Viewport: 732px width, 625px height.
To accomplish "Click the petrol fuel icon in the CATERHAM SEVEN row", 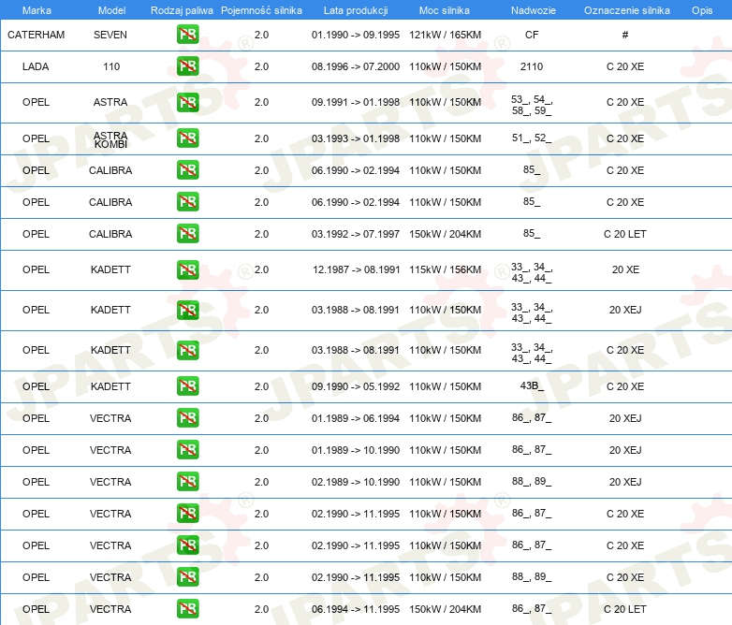I will pos(187,35).
